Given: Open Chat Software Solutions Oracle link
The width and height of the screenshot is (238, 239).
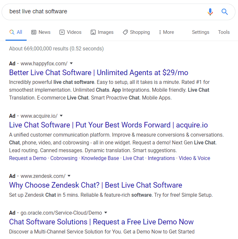Looking at the screenshot, I should tap(101, 222).
